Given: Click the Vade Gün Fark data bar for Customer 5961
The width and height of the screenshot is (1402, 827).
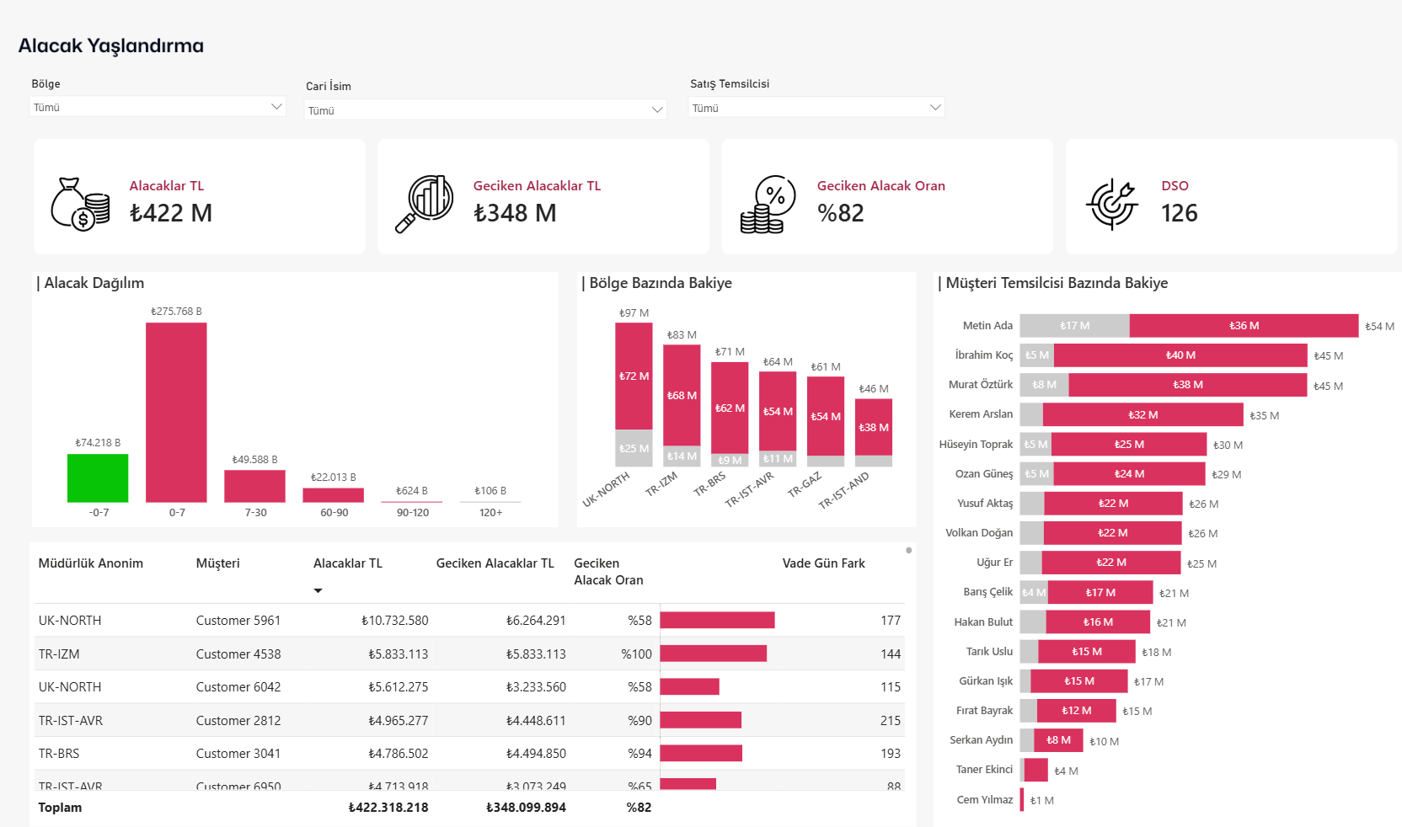Looking at the screenshot, I should click(x=717, y=621).
